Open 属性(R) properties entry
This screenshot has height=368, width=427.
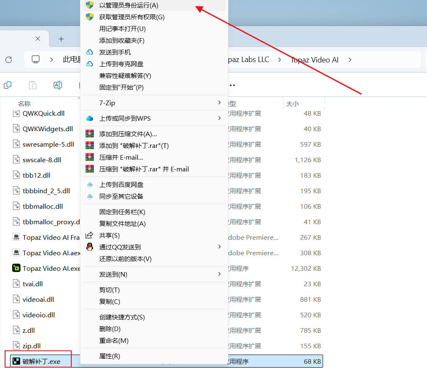click(x=154, y=356)
